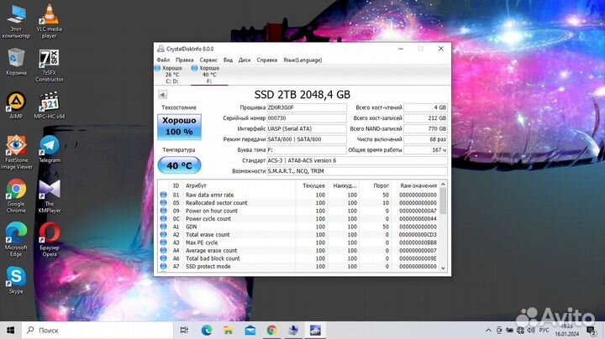Click the Поиск taskbar search box
The image size is (605, 339).
[x=97, y=330]
